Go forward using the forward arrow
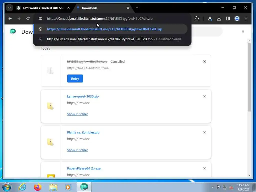 click(19, 18)
